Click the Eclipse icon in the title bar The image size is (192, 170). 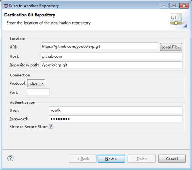click(6, 6)
